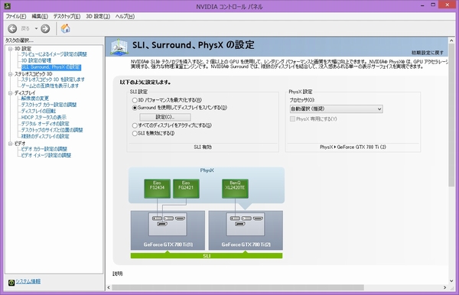This screenshot has width=459, height=295.
Task: Select maximize 3D performance radio option
Action: pyautogui.click(x=135, y=100)
